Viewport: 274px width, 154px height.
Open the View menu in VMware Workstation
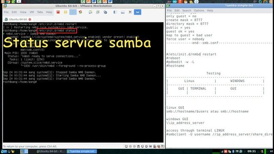(23, 12)
